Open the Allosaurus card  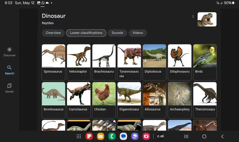(154, 100)
